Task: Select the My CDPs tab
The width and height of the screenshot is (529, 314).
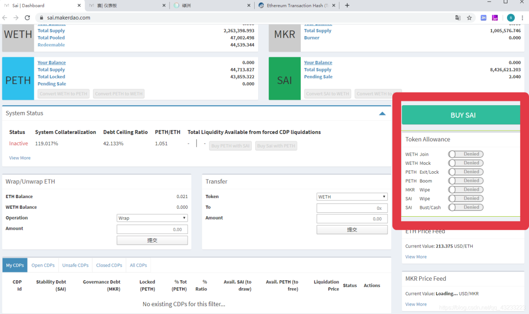Action: point(15,265)
